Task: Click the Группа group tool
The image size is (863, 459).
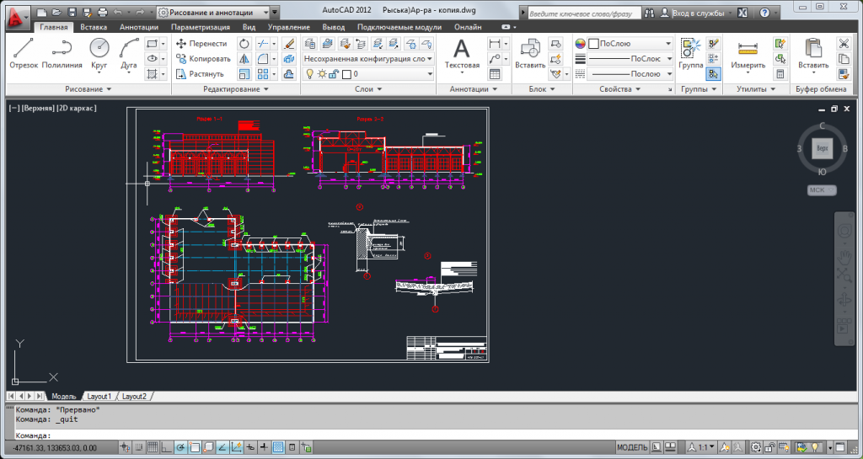Action: click(x=690, y=54)
